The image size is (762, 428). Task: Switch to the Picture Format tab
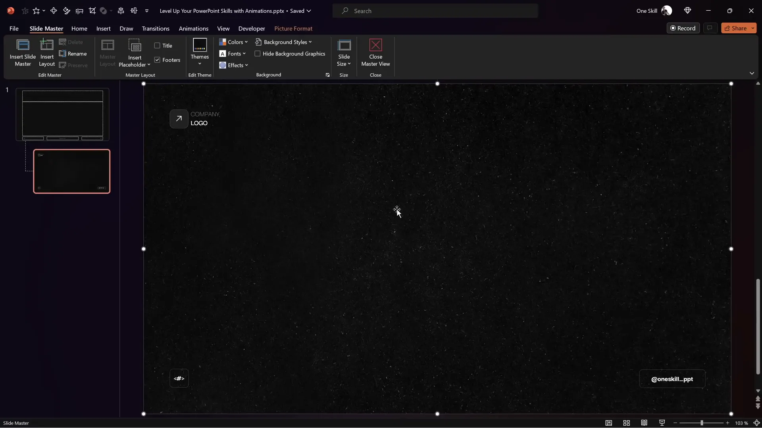click(293, 28)
